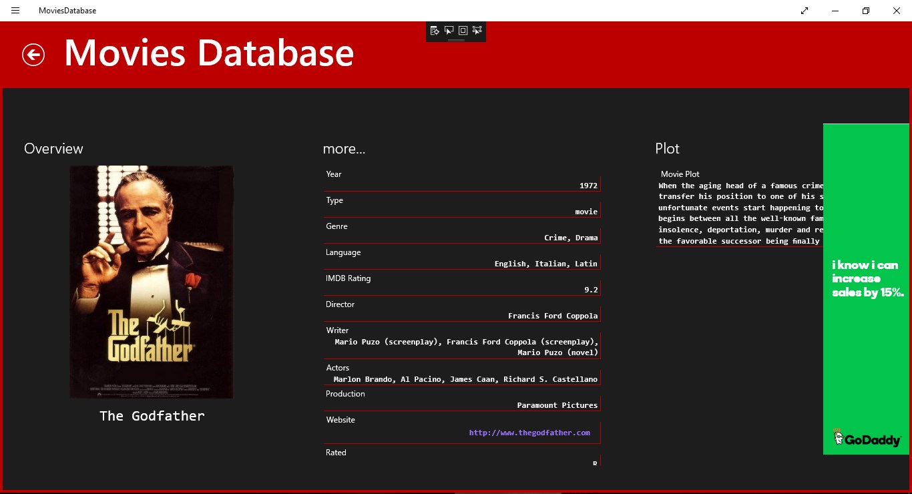Click the Genre value 'Crime, Drama'
The image size is (912, 494).
point(571,238)
